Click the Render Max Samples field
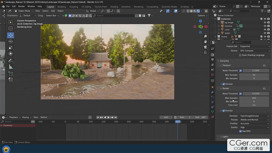Screen dimensions: 272x153 tap(254, 98)
